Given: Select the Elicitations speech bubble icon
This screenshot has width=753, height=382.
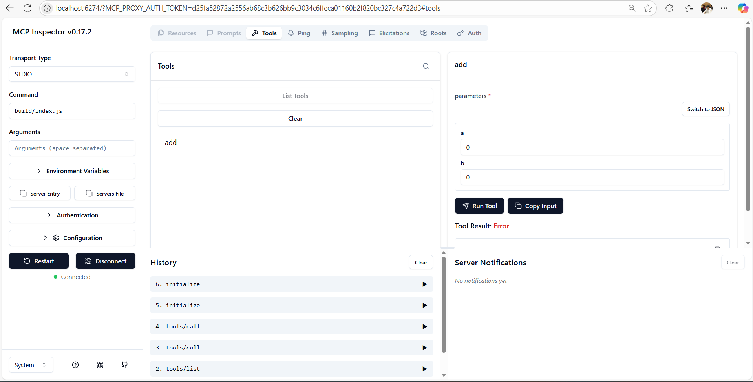Looking at the screenshot, I should [372, 33].
